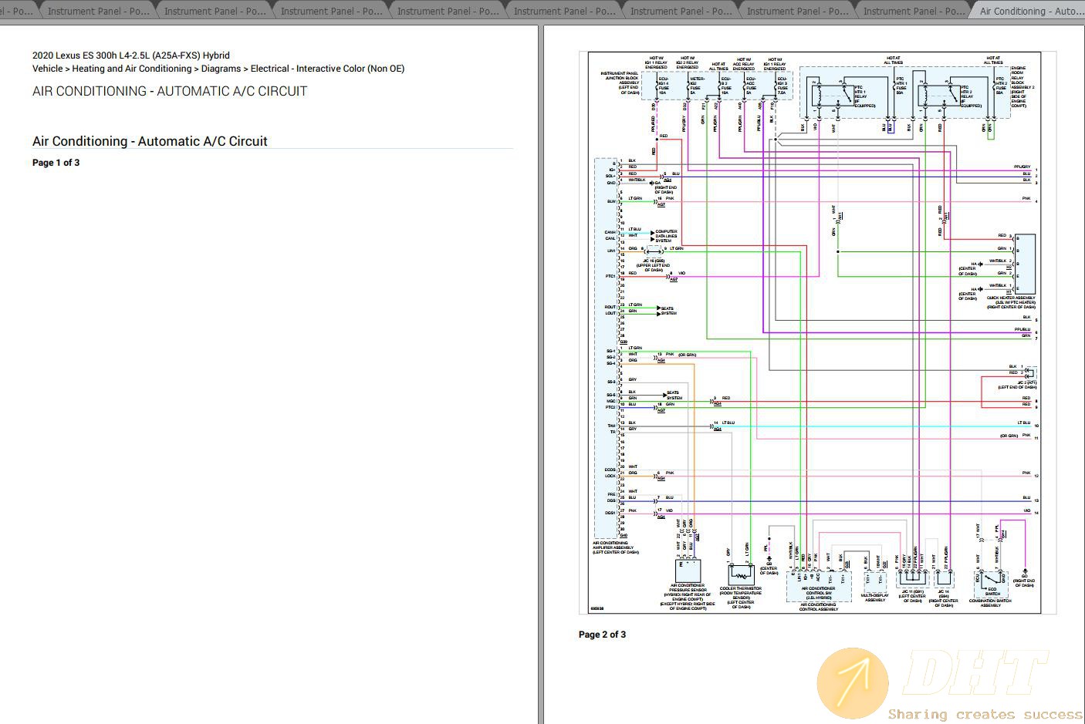Click the 'QUICK HEATER ASSEMBLY' label in the diagram

click(1011, 298)
